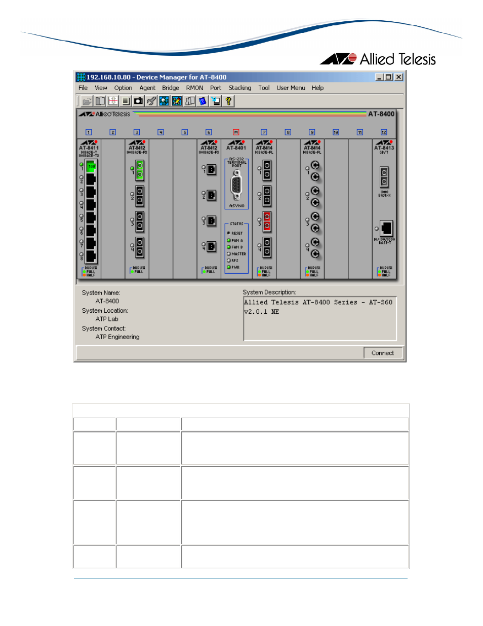
Task: Open the View menu
Action: 101,88
